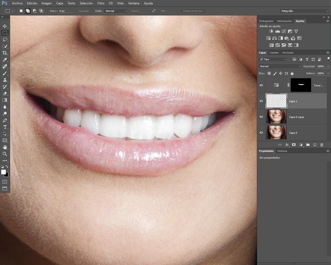The height and width of the screenshot is (265, 331).
Task: Expand the Relleno slider arrow
Action: click(x=328, y=73)
